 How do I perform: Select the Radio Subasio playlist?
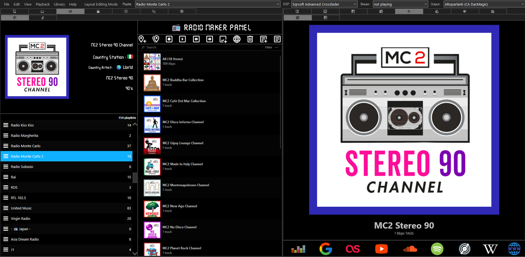coord(66,167)
